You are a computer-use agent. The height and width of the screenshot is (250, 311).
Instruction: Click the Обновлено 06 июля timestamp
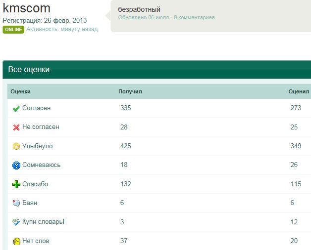point(144,17)
